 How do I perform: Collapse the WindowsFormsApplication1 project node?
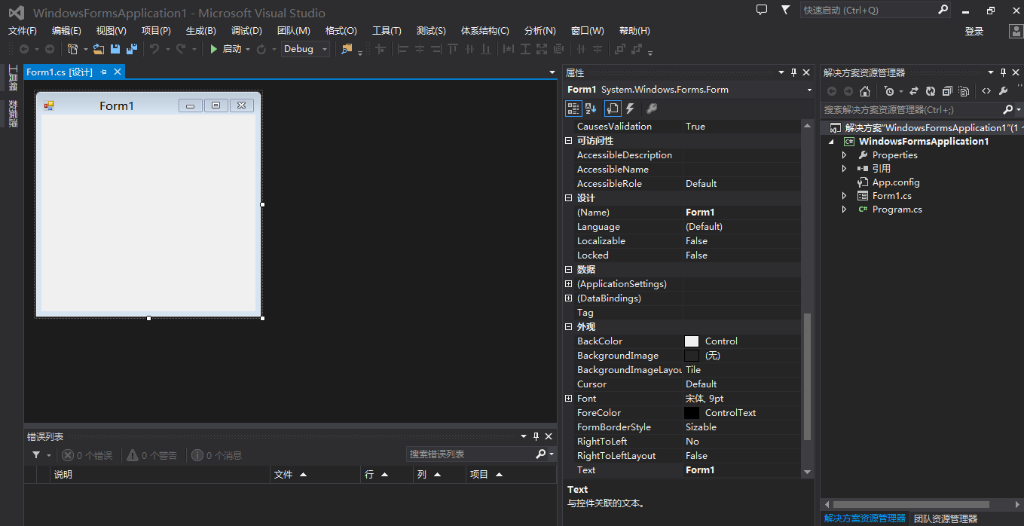click(831, 142)
